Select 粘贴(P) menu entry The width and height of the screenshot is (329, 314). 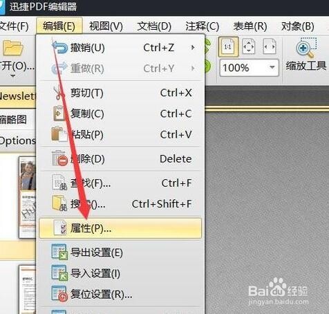121,134
